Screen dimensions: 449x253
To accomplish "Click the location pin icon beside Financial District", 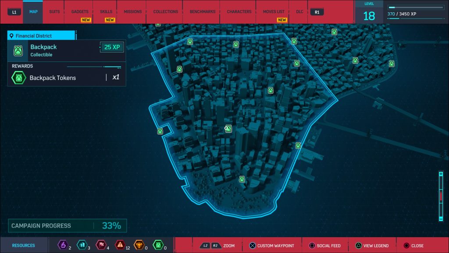I will tap(11, 36).
